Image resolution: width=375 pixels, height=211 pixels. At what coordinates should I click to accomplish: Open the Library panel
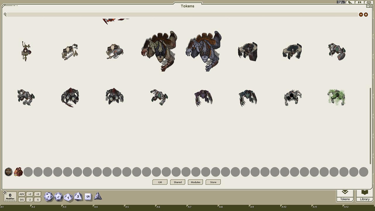click(x=364, y=196)
